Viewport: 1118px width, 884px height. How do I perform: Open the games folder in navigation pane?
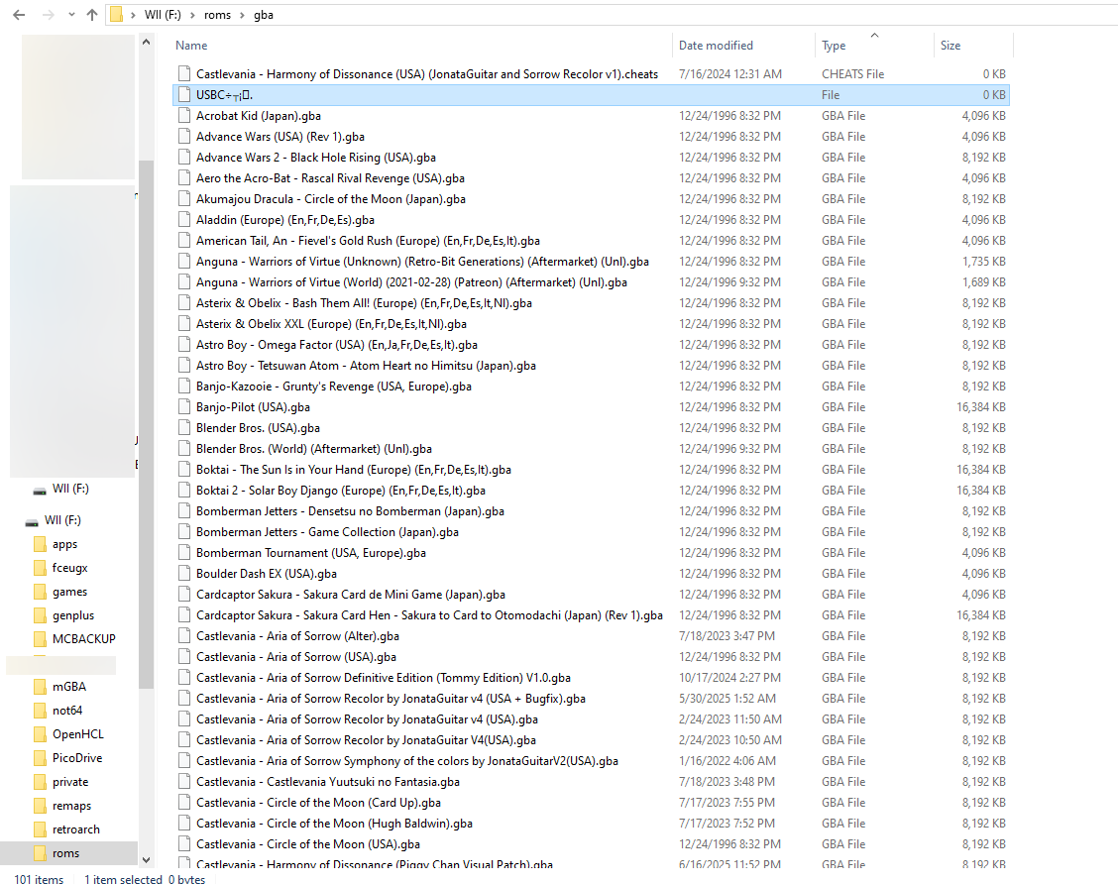point(69,592)
